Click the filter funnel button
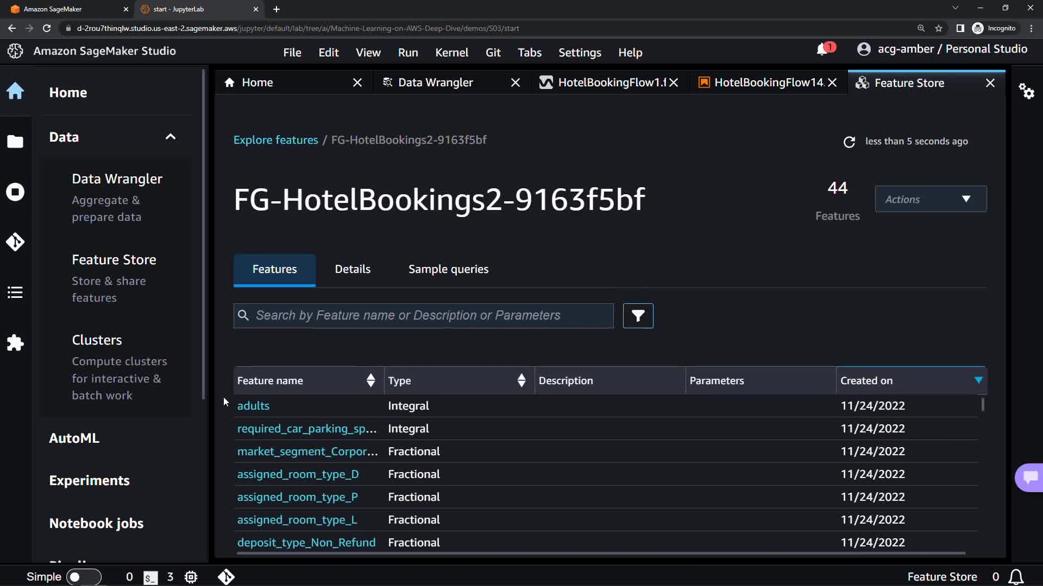Viewport: 1043px width, 586px height. (x=638, y=316)
